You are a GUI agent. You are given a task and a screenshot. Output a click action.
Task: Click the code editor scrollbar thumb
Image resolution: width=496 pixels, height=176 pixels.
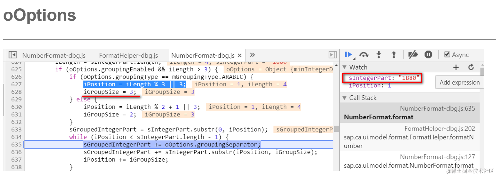[336, 129]
